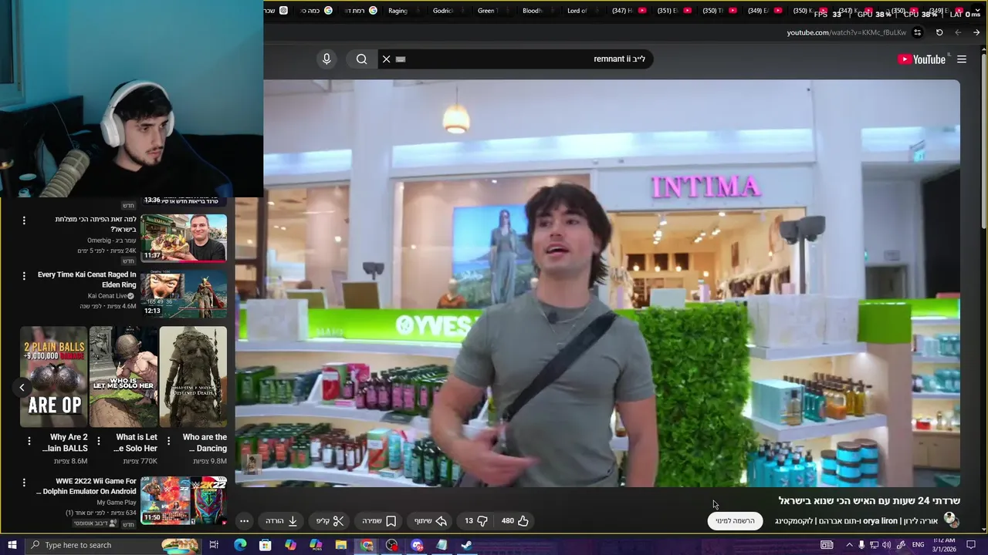Click the subscribe (הרשמה למינוי) button
The height and width of the screenshot is (555, 988).
point(735,521)
